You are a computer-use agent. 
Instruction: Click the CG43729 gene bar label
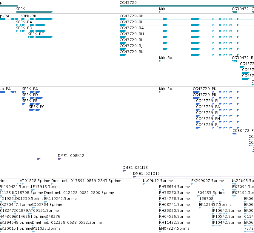[128, 3]
